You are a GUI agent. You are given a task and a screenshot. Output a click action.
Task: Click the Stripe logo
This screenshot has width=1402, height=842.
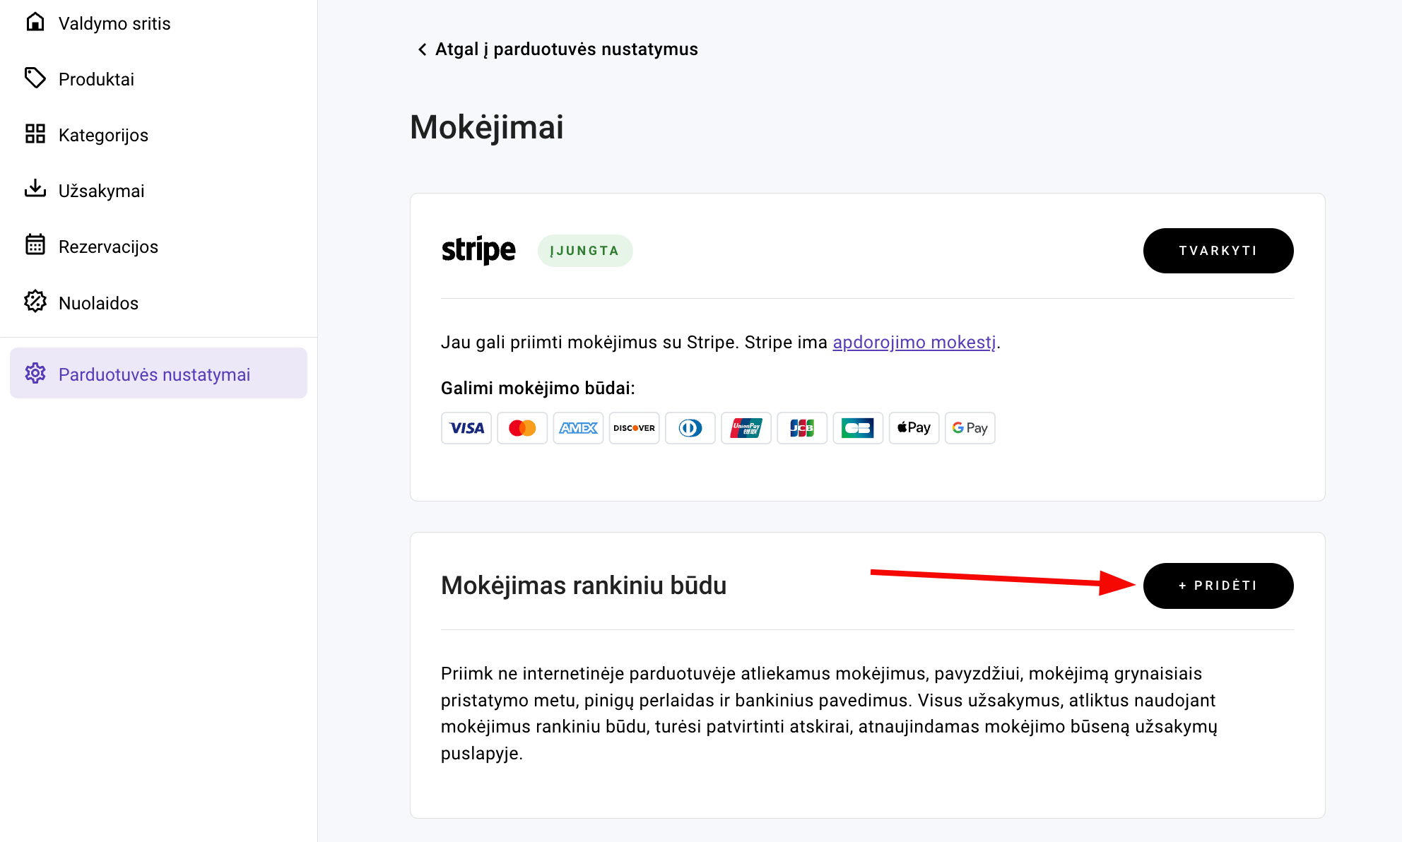click(x=478, y=251)
